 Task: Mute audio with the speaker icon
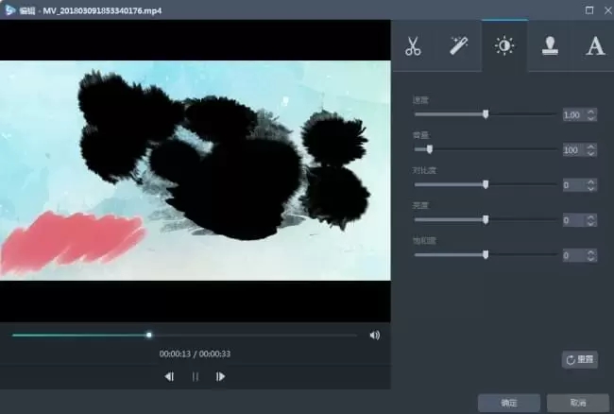[x=375, y=335]
